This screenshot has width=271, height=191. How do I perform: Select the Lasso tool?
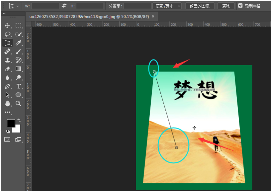coord(8,34)
